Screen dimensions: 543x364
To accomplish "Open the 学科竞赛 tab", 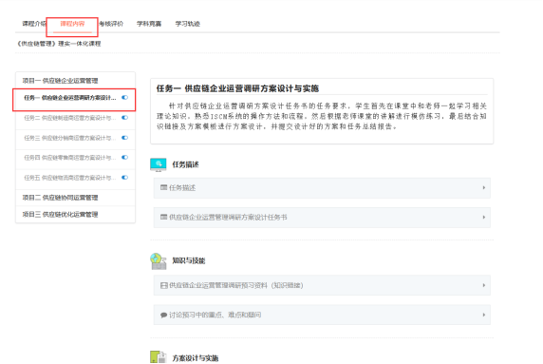I will click(x=149, y=24).
